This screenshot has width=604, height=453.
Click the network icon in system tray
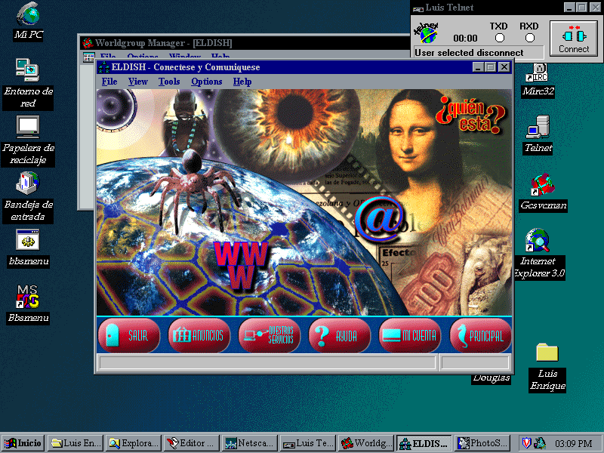540,443
